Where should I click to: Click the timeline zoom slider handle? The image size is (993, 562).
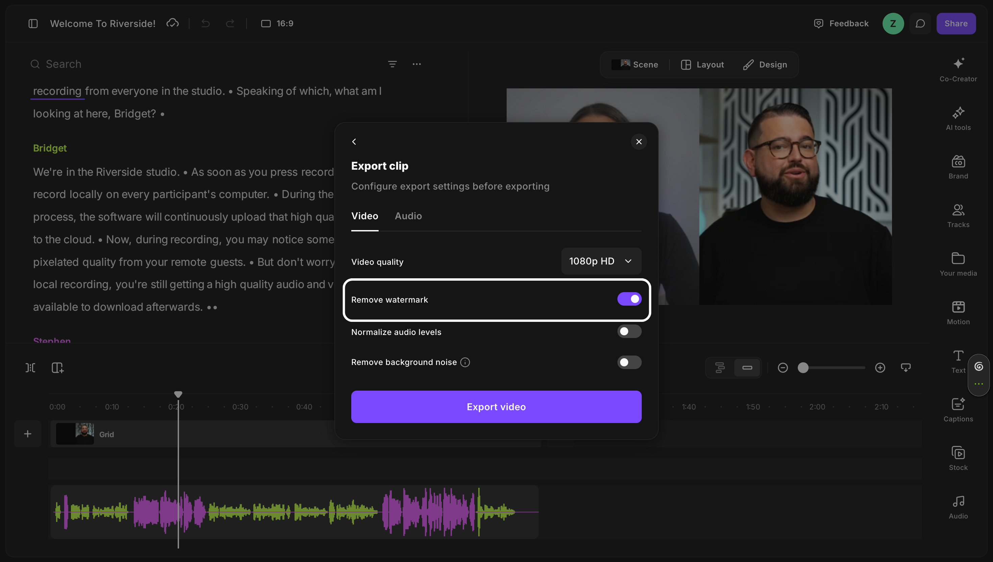point(803,368)
